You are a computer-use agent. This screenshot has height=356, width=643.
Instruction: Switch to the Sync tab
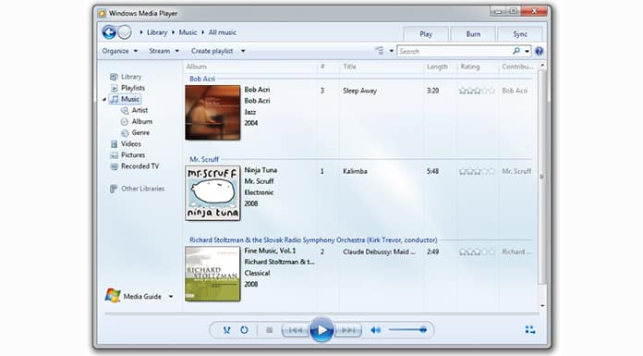pyautogui.click(x=520, y=34)
